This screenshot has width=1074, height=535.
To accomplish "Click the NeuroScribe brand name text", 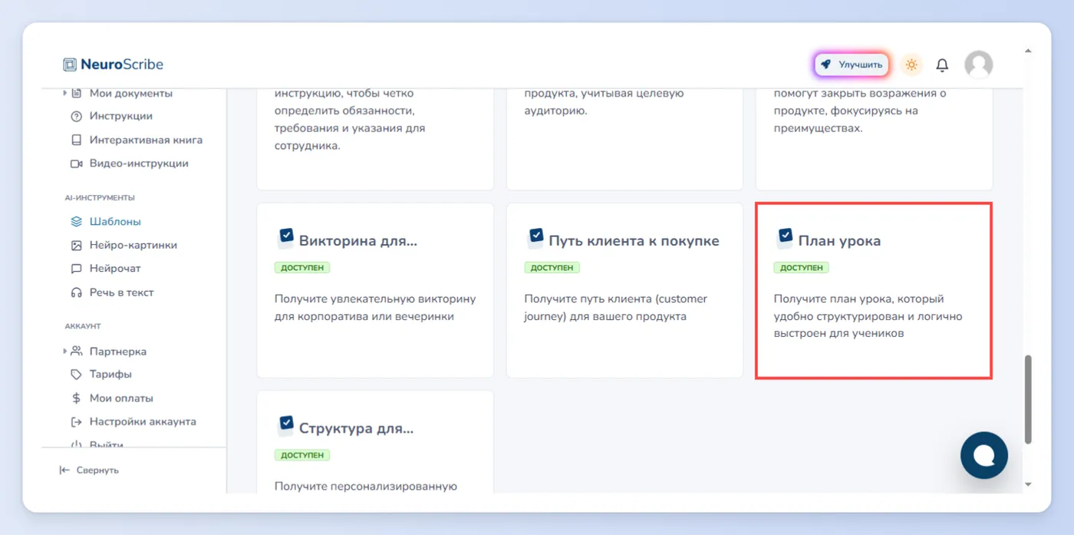I will point(122,64).
